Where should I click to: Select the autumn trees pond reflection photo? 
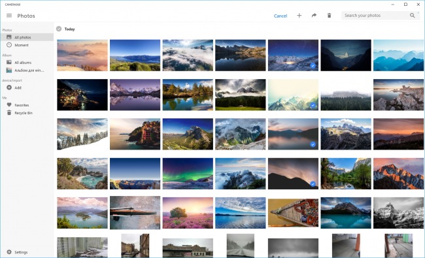coord(188,95)
